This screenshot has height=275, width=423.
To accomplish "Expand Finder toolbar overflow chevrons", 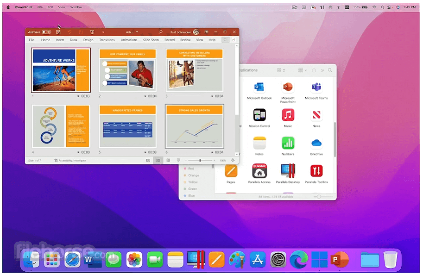I will click(322, 70).
